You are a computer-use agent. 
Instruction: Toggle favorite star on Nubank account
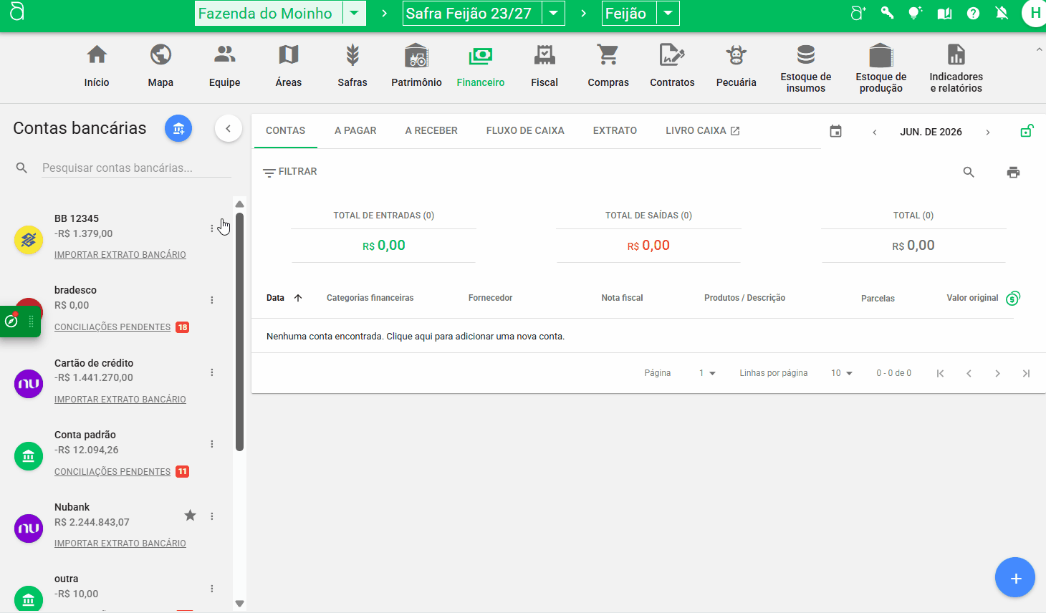(x=190, y=516)
